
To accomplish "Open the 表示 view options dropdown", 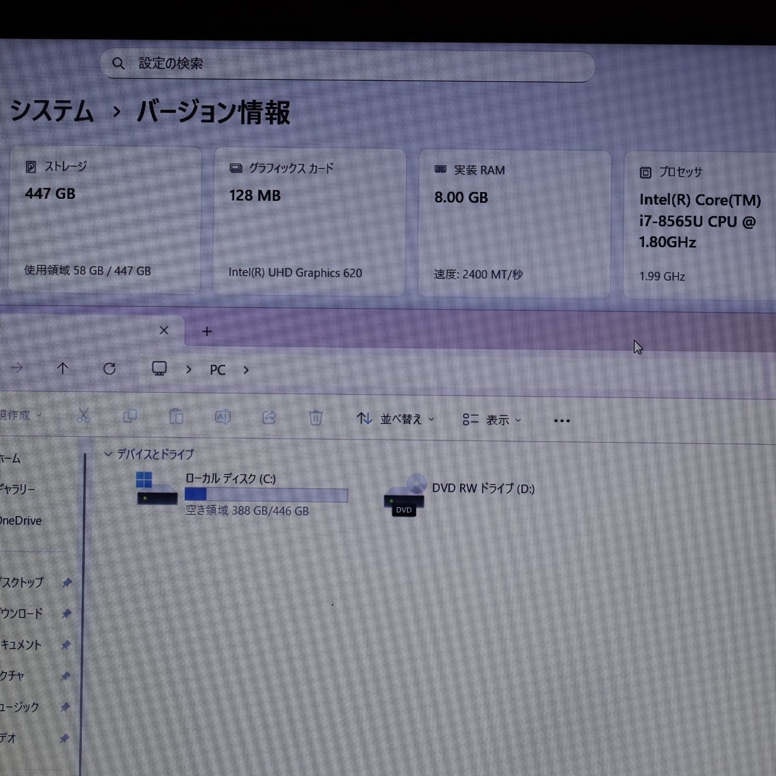I will pyautogui.click(x=497, y=420).
